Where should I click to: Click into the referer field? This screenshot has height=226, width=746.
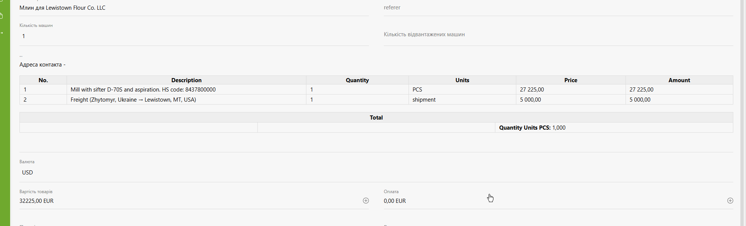558,7
